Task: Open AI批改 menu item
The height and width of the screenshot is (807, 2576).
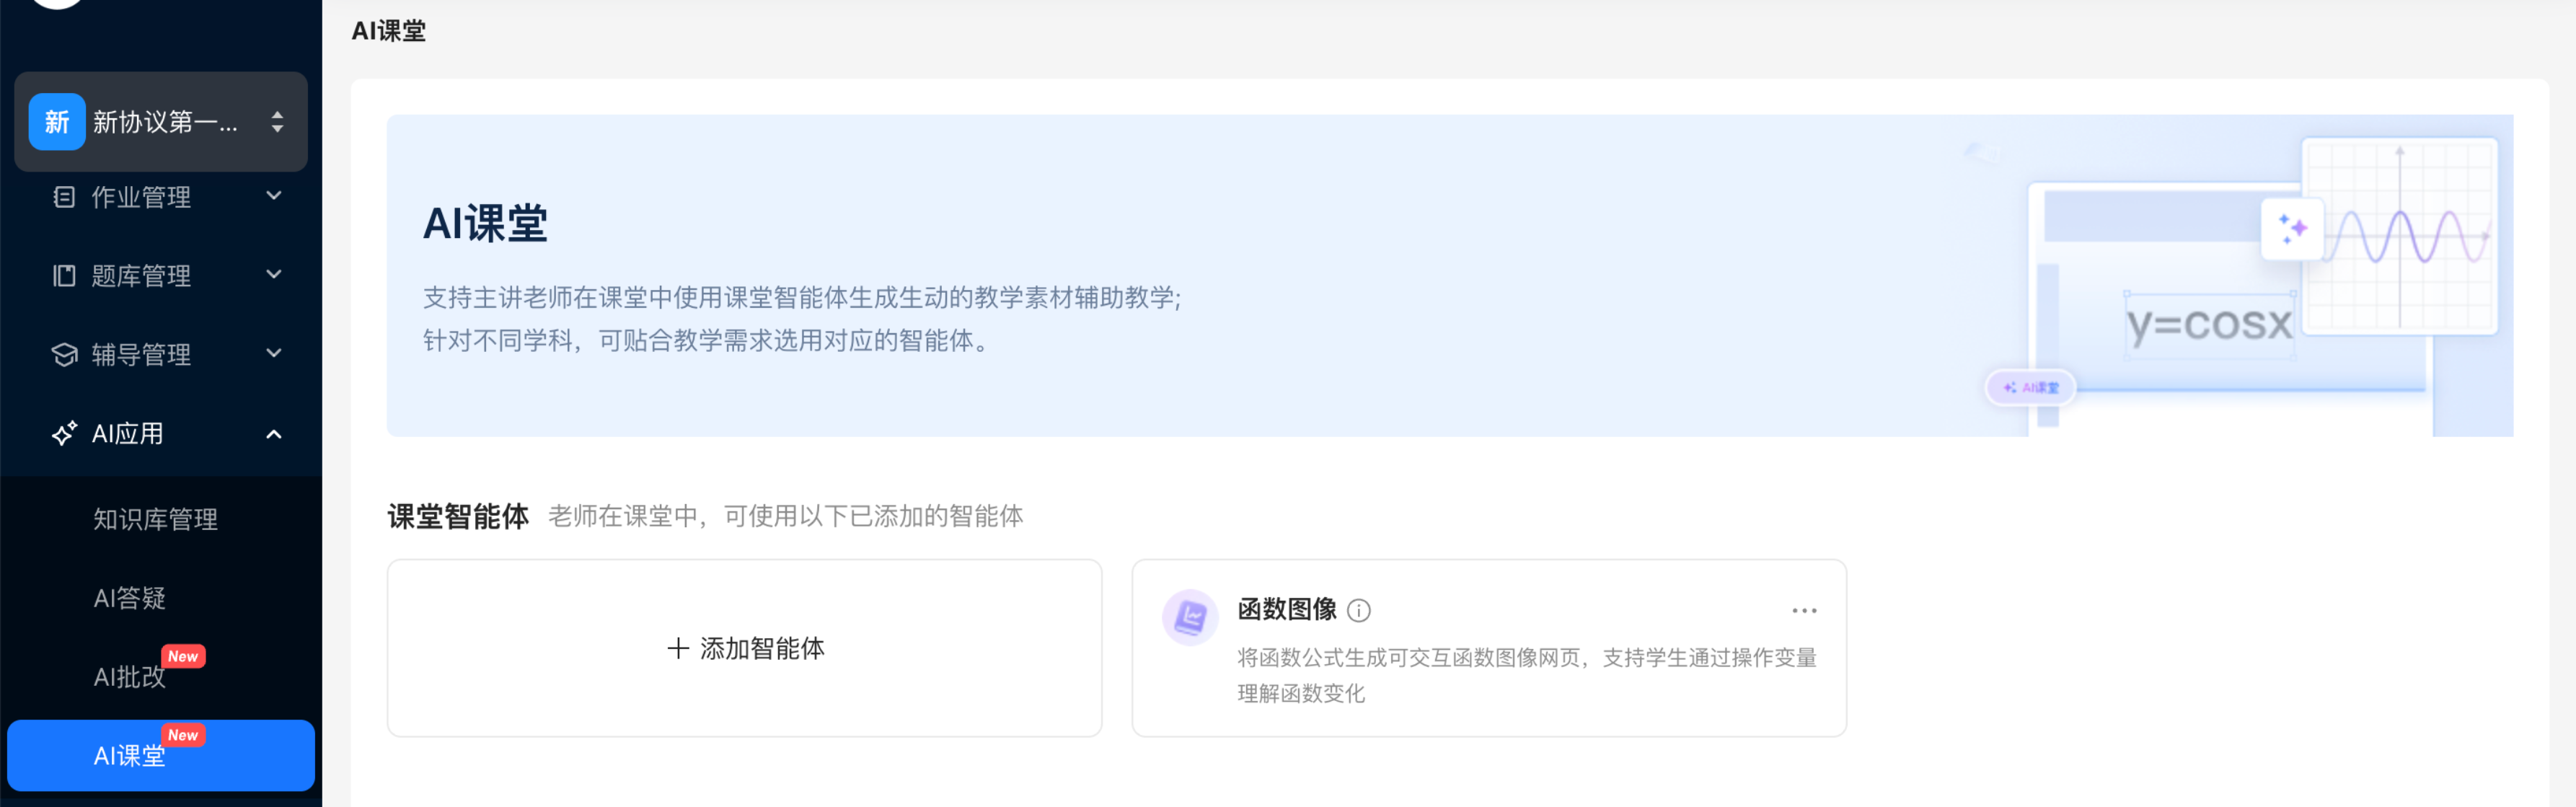Action: click(x=129, y=677)
